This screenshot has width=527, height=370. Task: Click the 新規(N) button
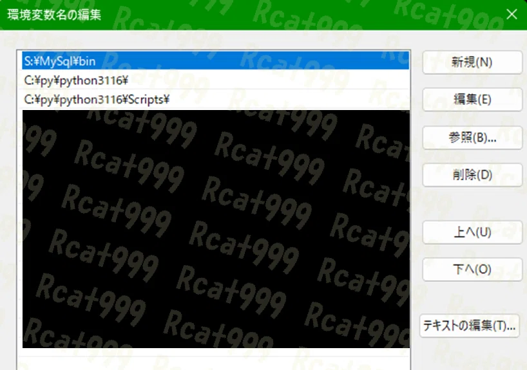pos(472,62)
